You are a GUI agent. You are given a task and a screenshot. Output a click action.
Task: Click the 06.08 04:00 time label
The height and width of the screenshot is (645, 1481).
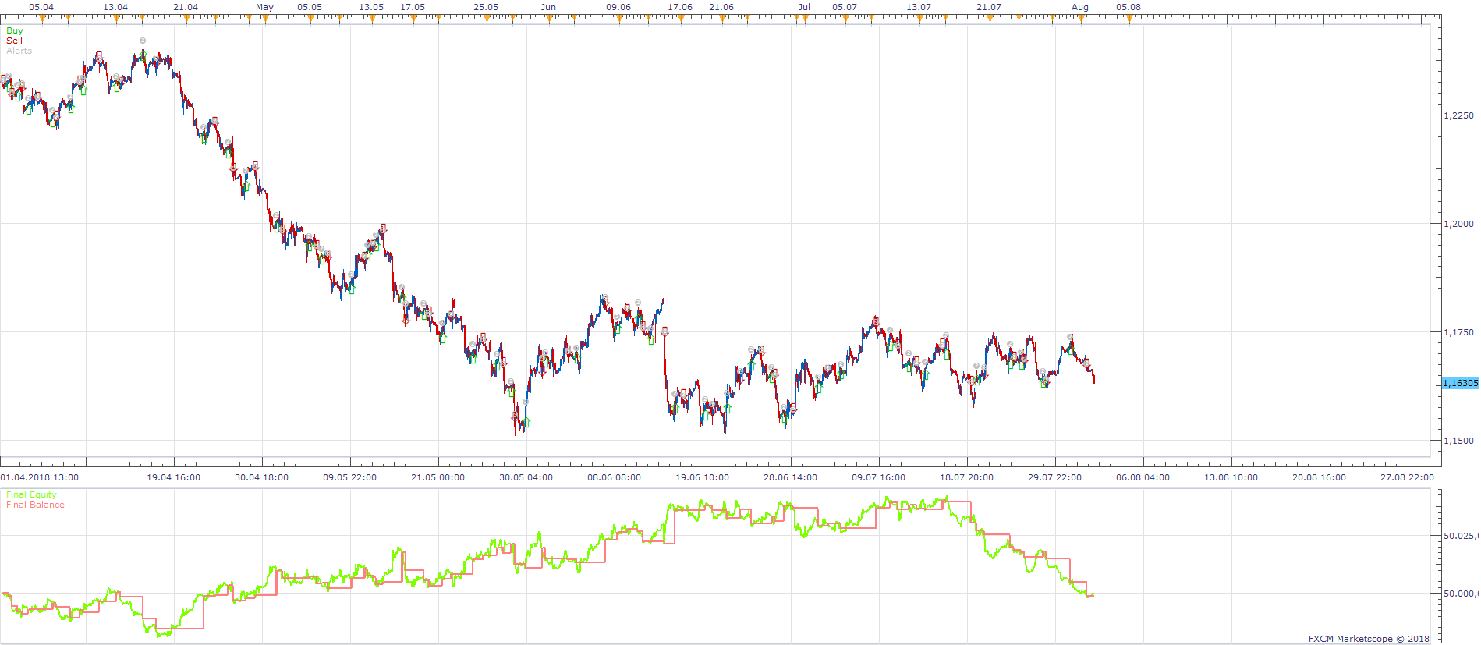1143,477
